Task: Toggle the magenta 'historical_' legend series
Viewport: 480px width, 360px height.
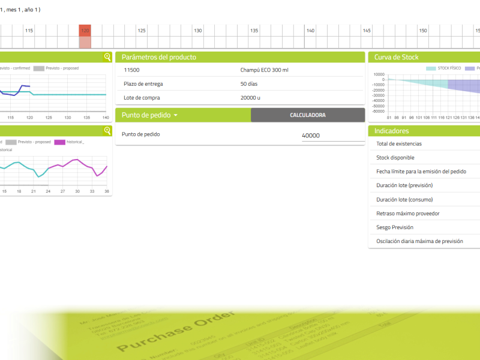Action: (69, 142)
